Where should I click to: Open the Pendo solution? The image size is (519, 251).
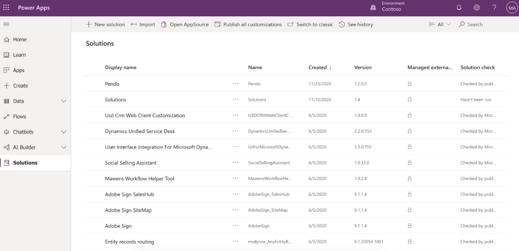point(112,84)
